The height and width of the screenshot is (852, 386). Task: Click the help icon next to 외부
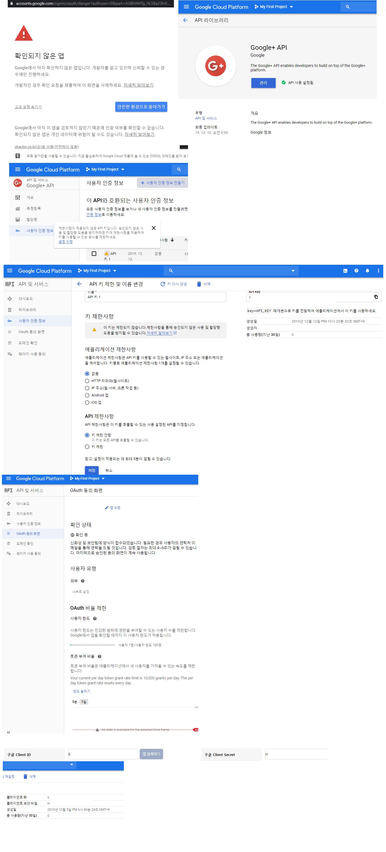click(x=83, y=581)
